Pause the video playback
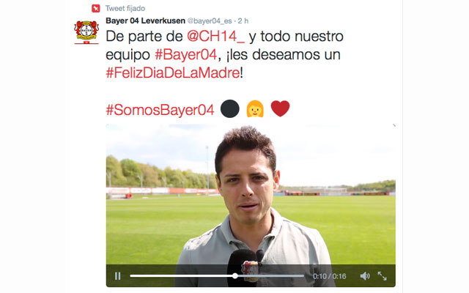Screen dimensions: 469x293 coord(117,276)
